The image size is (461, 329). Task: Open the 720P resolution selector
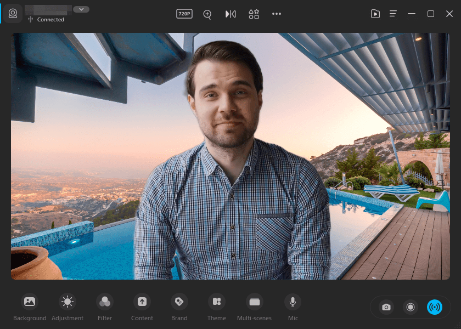[184, 14]
